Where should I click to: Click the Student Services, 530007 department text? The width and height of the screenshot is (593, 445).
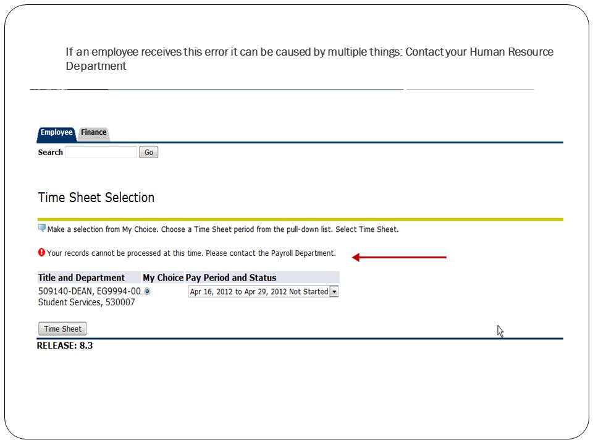click(x=86, y=302)
